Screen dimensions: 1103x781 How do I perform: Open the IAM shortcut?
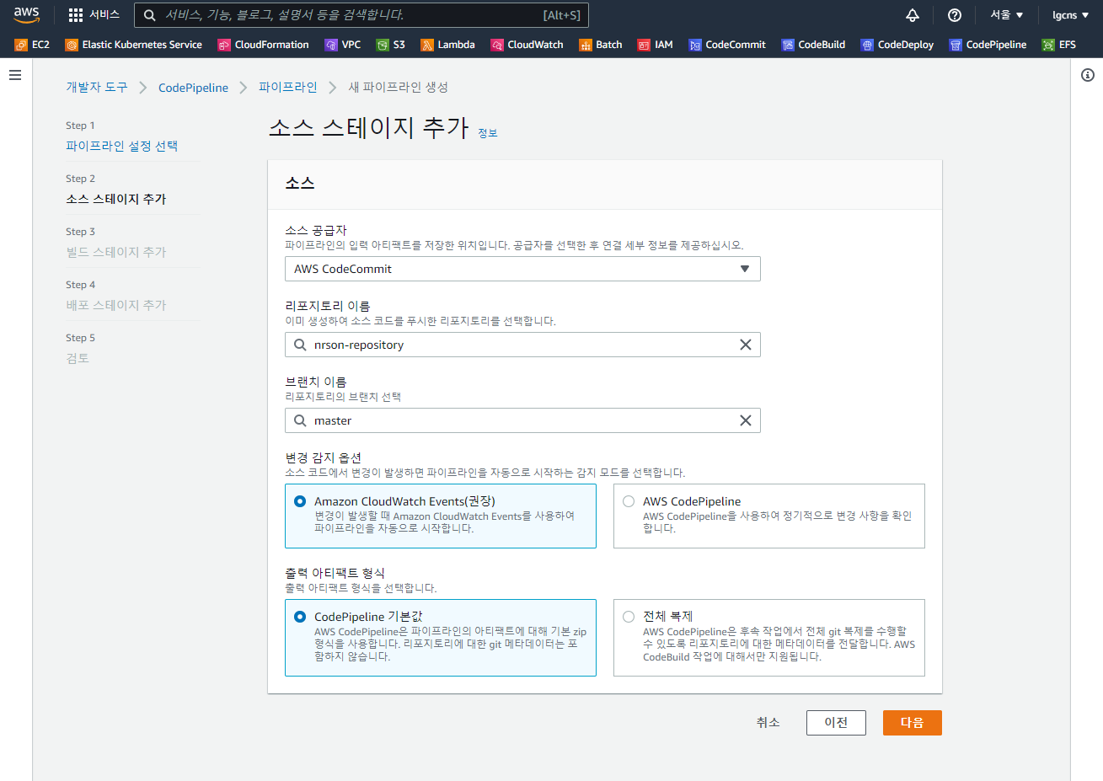click(656, 45)
